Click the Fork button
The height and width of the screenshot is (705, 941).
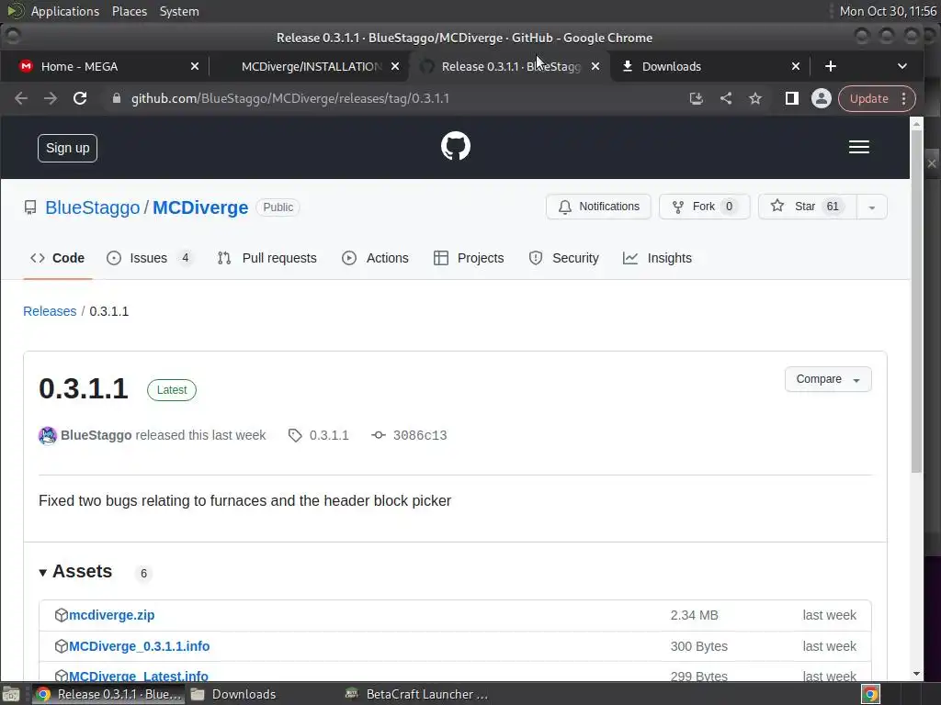[705, 207]
